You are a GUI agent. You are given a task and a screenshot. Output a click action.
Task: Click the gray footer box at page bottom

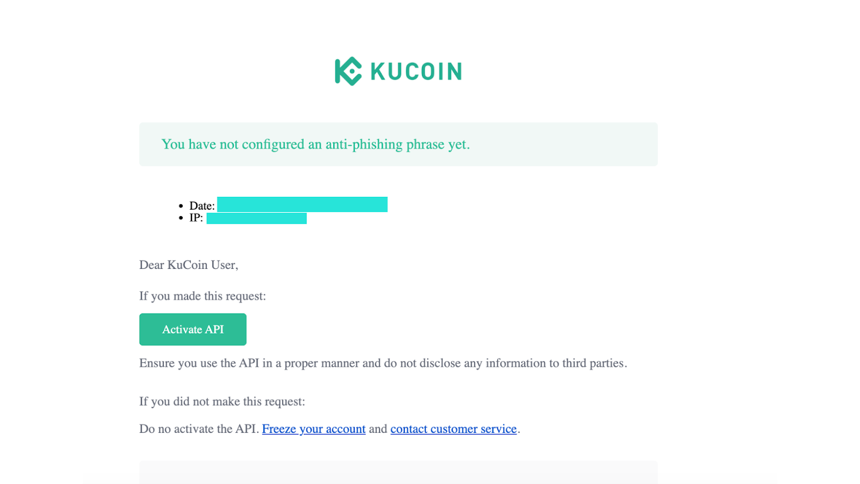click(398, 472)
